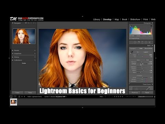Hide the top module panel arrow
165x124 pixels.
(x=82, y=17)
